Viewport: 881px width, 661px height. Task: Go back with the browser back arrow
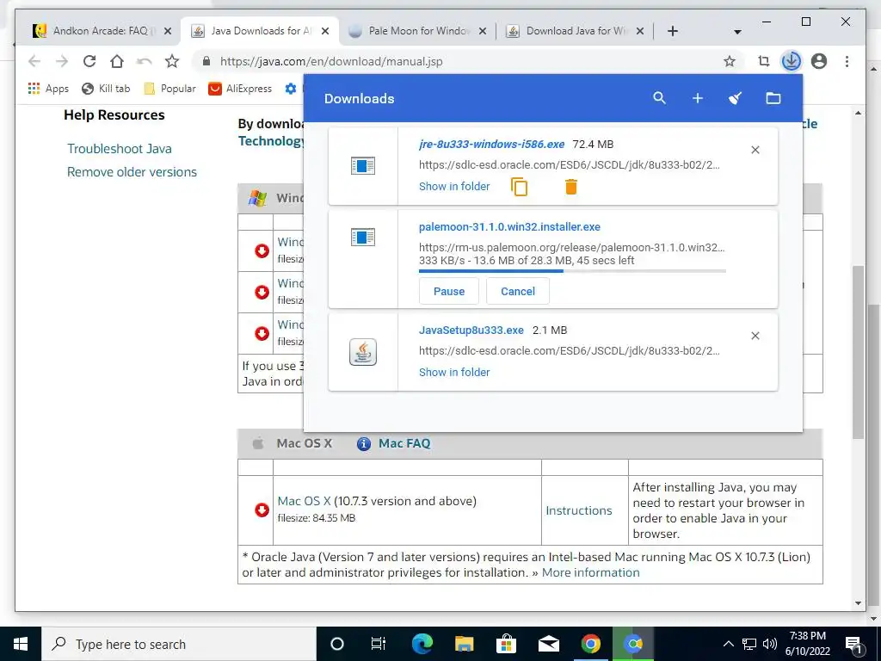tap(34, 61)
